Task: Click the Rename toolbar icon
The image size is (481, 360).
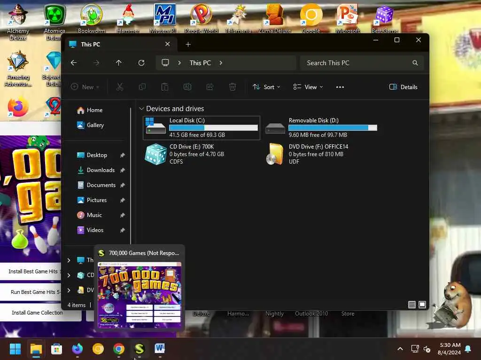Action: (x=187, y=87)
